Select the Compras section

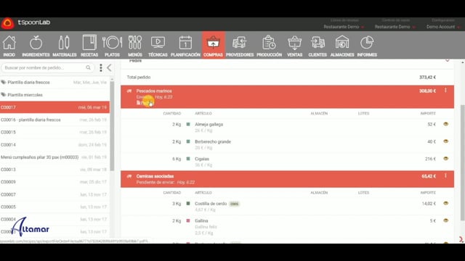213,45
